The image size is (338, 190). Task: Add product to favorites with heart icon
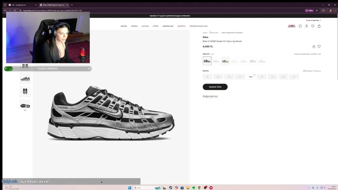tap(319, 46)
